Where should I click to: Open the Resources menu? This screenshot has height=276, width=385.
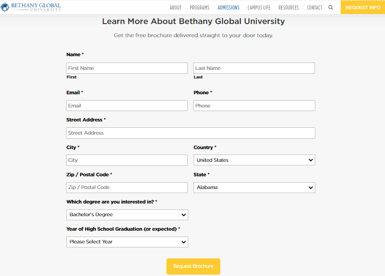pyautogui.click(x=289, y=8)
